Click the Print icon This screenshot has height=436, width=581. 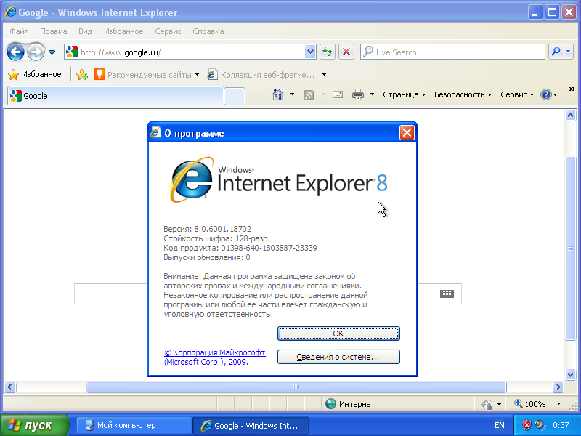358,95
